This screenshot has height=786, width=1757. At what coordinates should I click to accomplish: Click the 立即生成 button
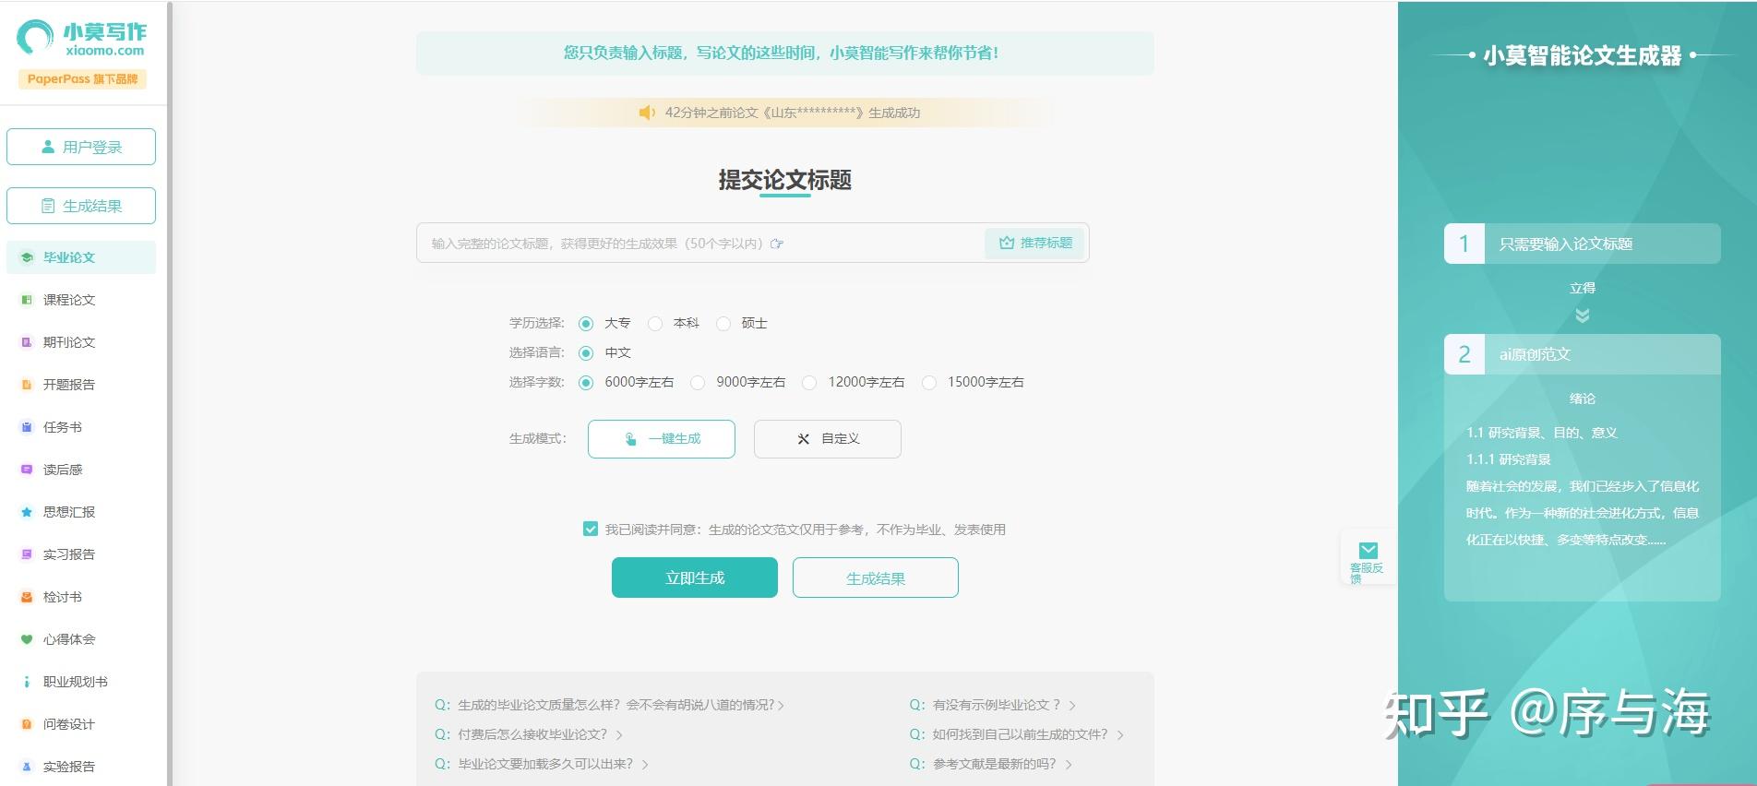[695, 578]
